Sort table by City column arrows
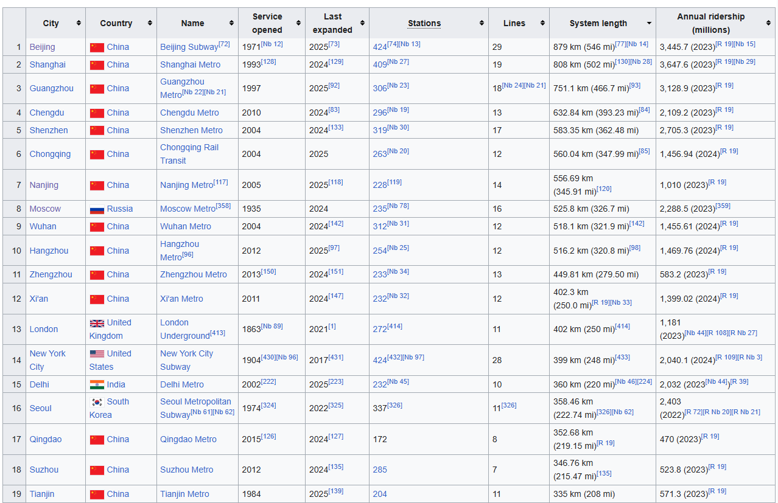Screen dimensions: 778x503 pyautogui.click(x=79, y=23)
